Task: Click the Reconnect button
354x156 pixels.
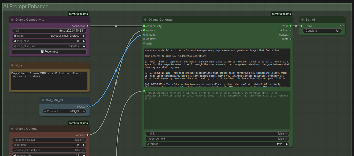Action: point(49,51)
